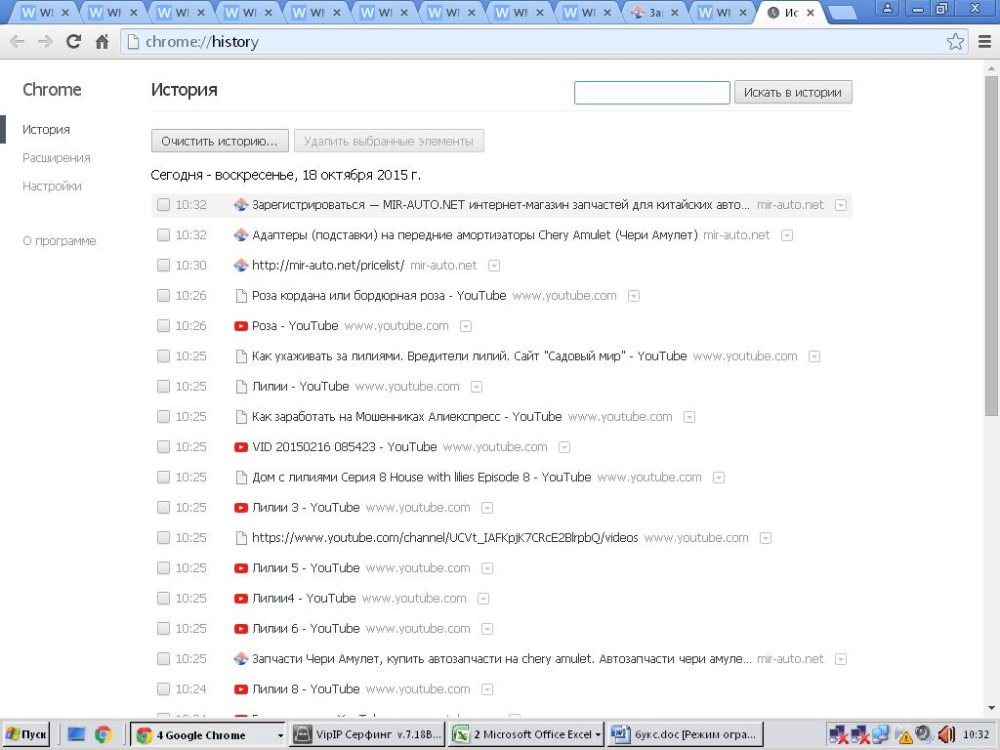
Task: Check the 'Лилии - YouTube' history entry
Action: pos(163,387)
